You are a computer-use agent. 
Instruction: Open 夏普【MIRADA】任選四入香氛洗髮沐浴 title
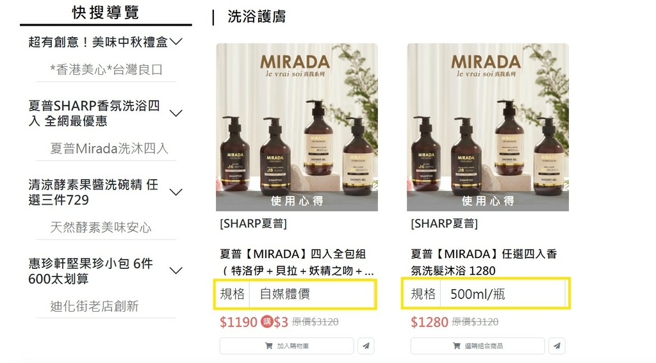(x=484, y=262)
